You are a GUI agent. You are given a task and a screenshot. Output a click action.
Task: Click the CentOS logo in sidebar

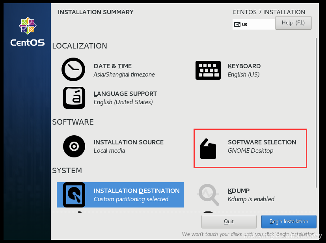coord(28,32)
